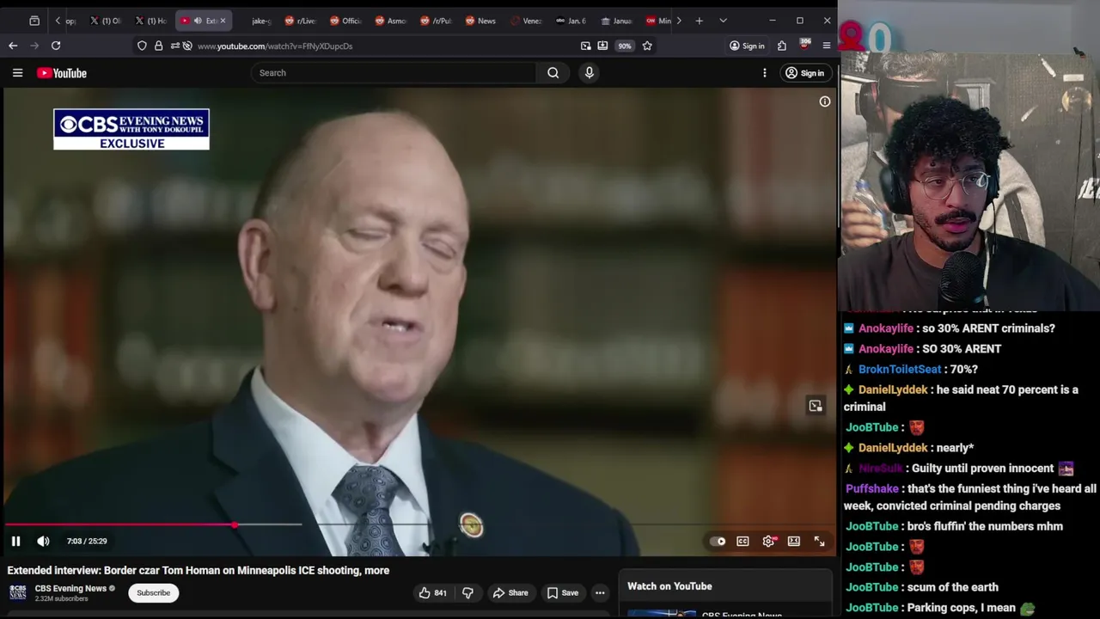Click the picture-in-picture overlay icon on the video
This screenshot has height=619, width=1100.
coord(816,406)
